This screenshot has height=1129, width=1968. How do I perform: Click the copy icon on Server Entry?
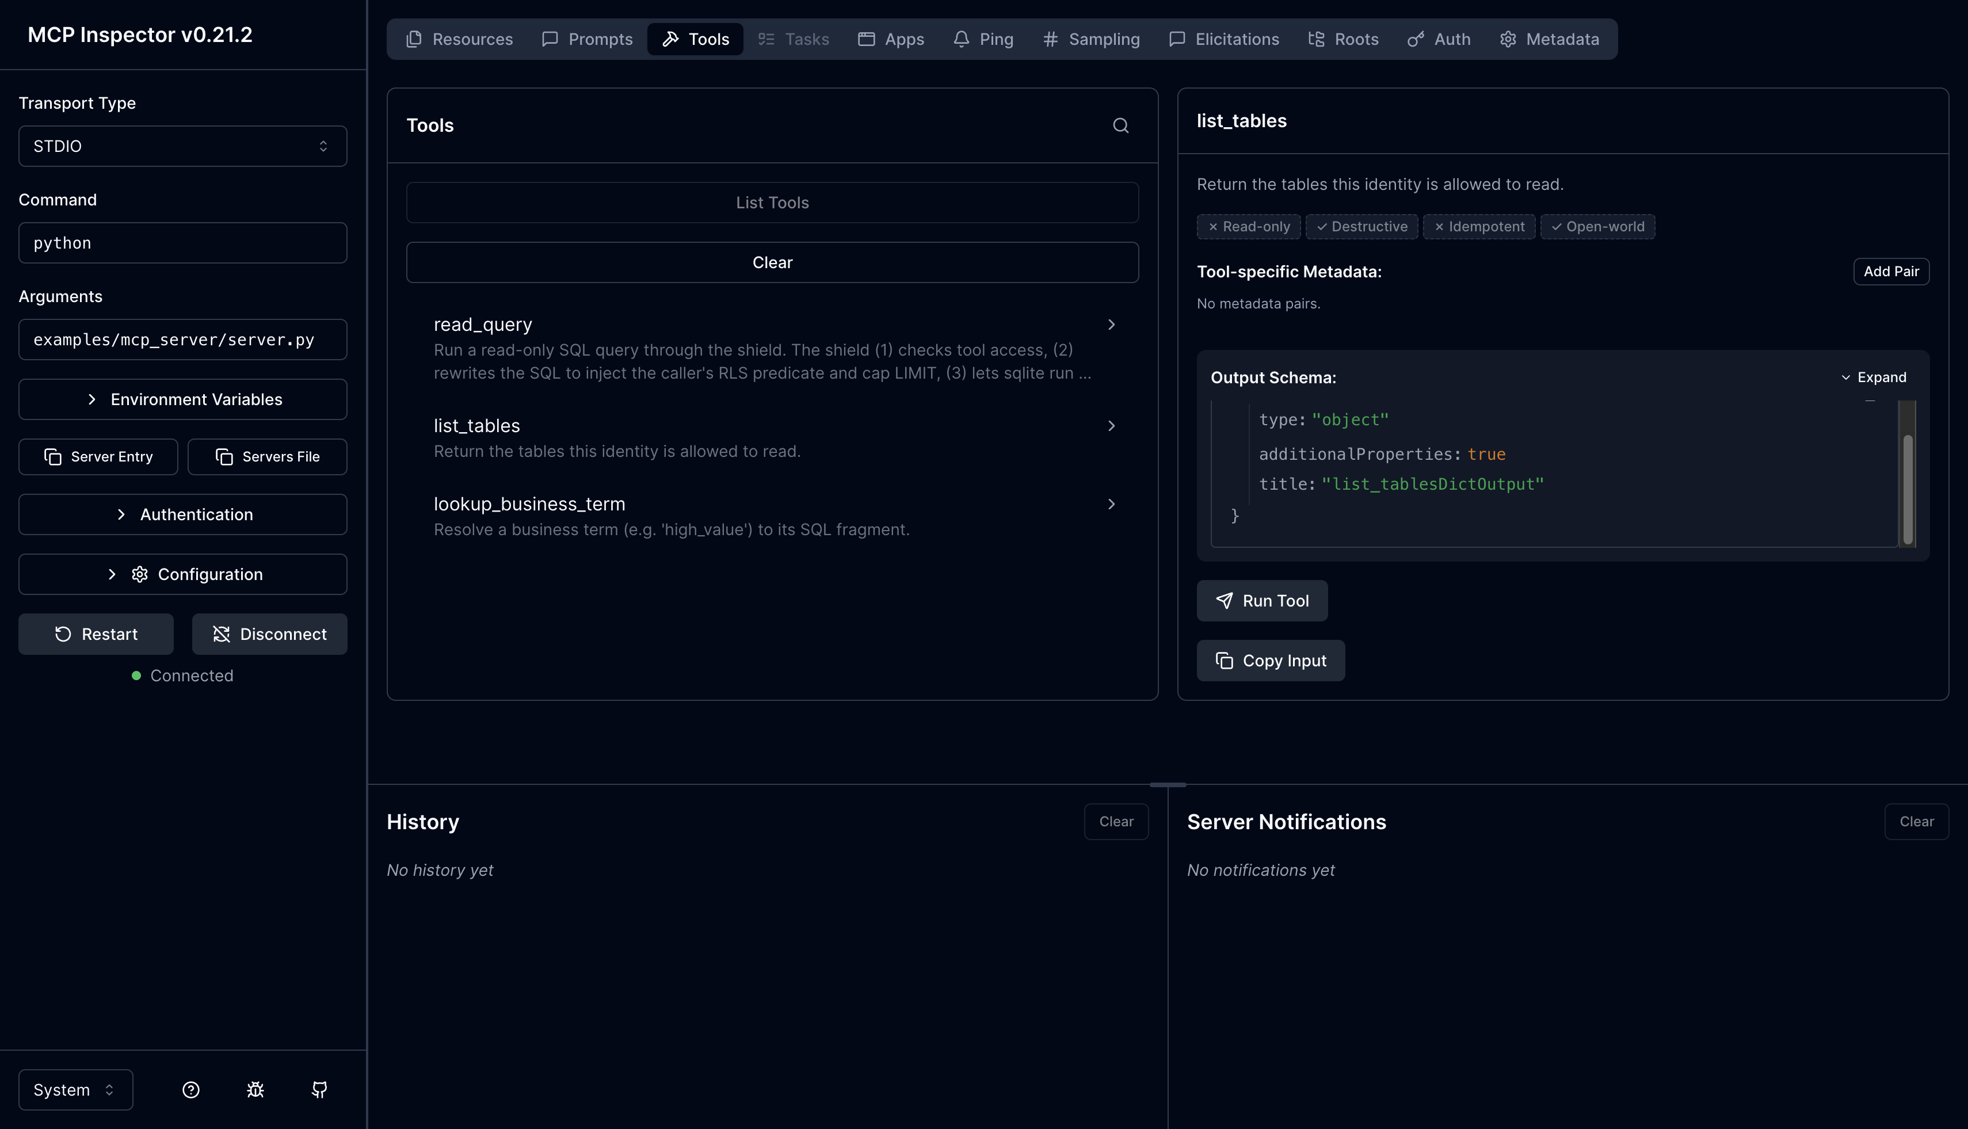coord(53,457)
